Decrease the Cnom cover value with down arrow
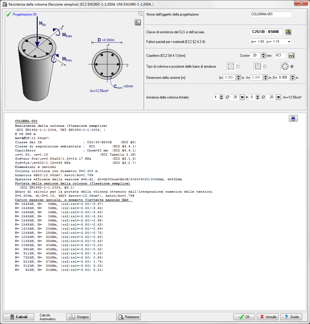 pyautogui.click(x=263, y=57)
